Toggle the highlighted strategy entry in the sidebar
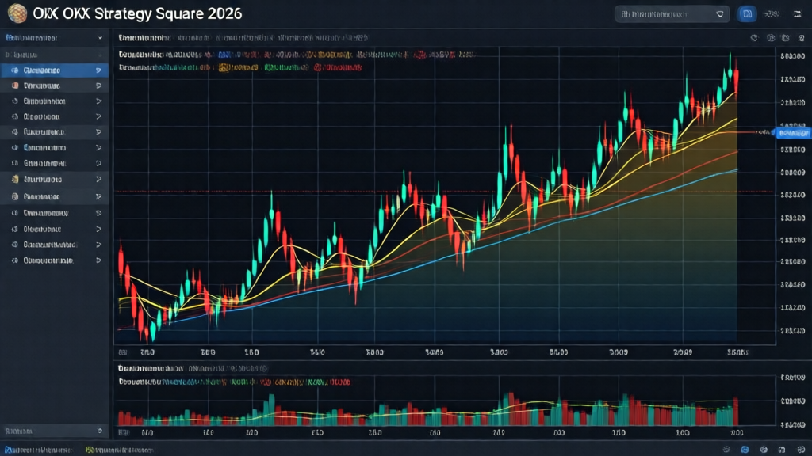 (x=53, y=70)
